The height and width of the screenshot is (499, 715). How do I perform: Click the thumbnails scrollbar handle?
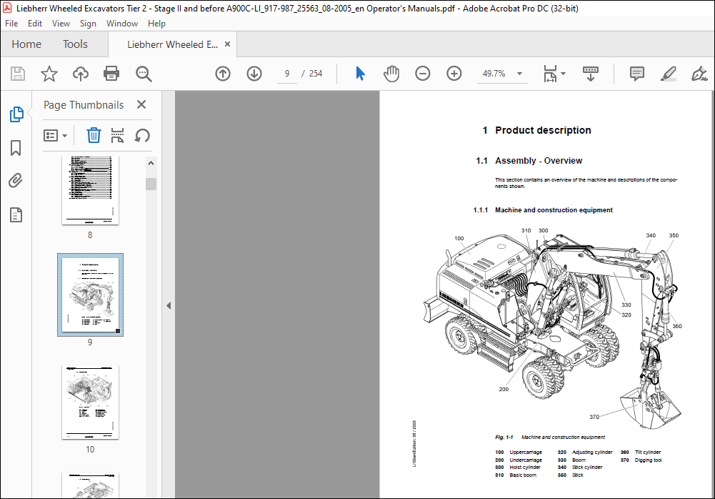point(151,184)
